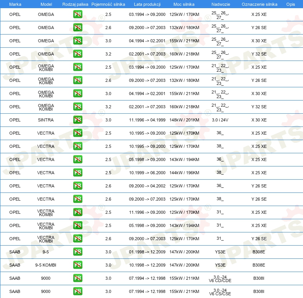This screenshot has height=298, width=303.
Task: Select '25_, 26_, 27_' in OMEGA 2.6 row
Action: [220, 28]
